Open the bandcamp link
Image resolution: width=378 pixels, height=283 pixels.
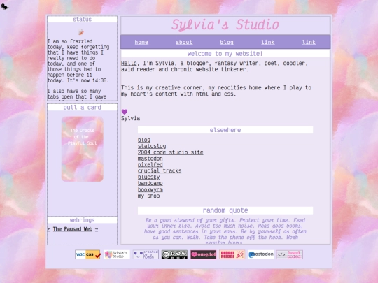coord(150,183)
